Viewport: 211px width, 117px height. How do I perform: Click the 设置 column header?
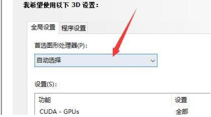181,100
